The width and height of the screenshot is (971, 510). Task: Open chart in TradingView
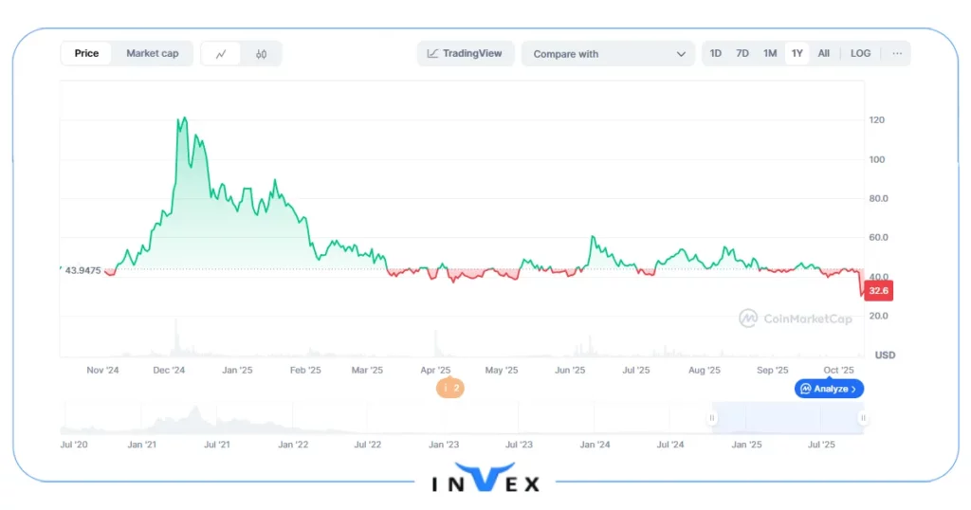(x=465, y=54)
